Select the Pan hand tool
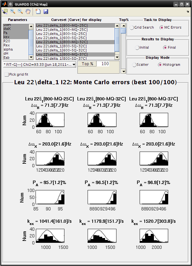This screenshot has height=266, width=192. [28, 11]
